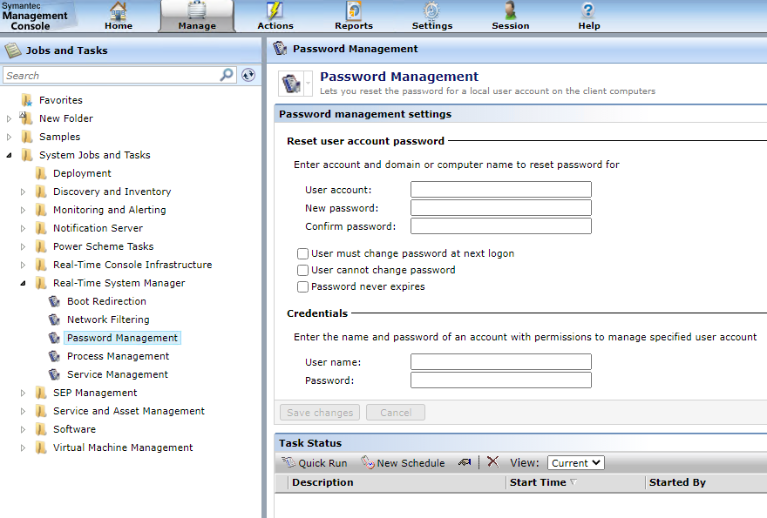Expand Discovery and Inventory folder

coord(23,192)
